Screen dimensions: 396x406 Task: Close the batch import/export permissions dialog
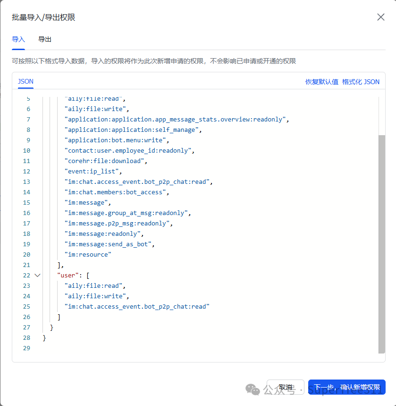381,17
